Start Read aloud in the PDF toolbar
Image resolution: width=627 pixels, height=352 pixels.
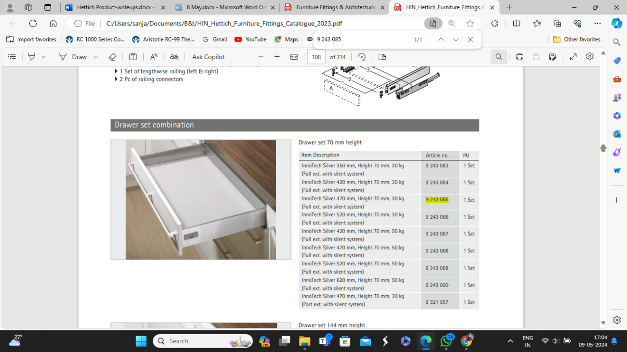coord(154,57)
